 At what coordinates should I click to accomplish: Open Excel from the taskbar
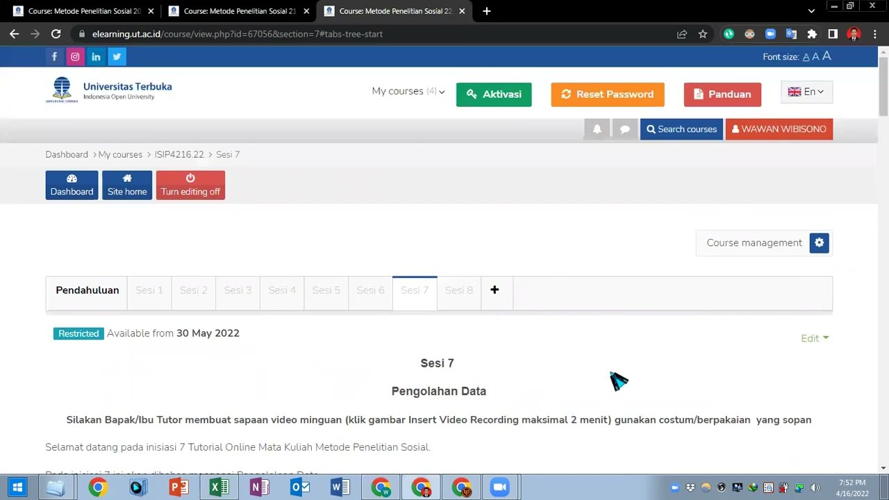[x=219, y=487]
